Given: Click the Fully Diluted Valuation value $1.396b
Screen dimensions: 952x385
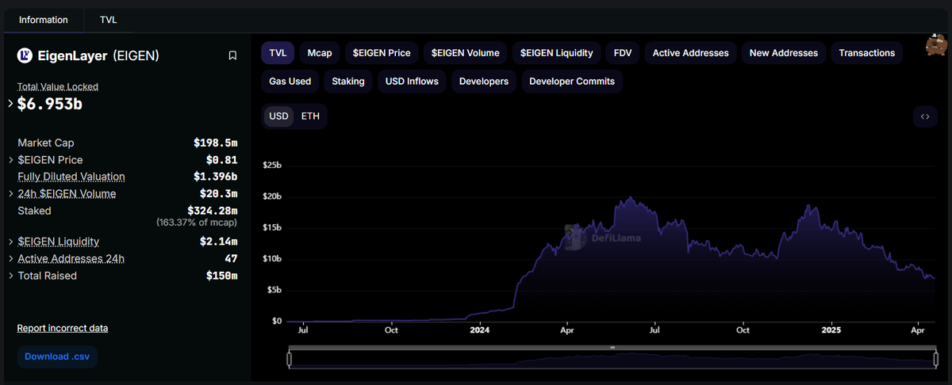Looking at the screenshot, I should [x=216, y=177].
